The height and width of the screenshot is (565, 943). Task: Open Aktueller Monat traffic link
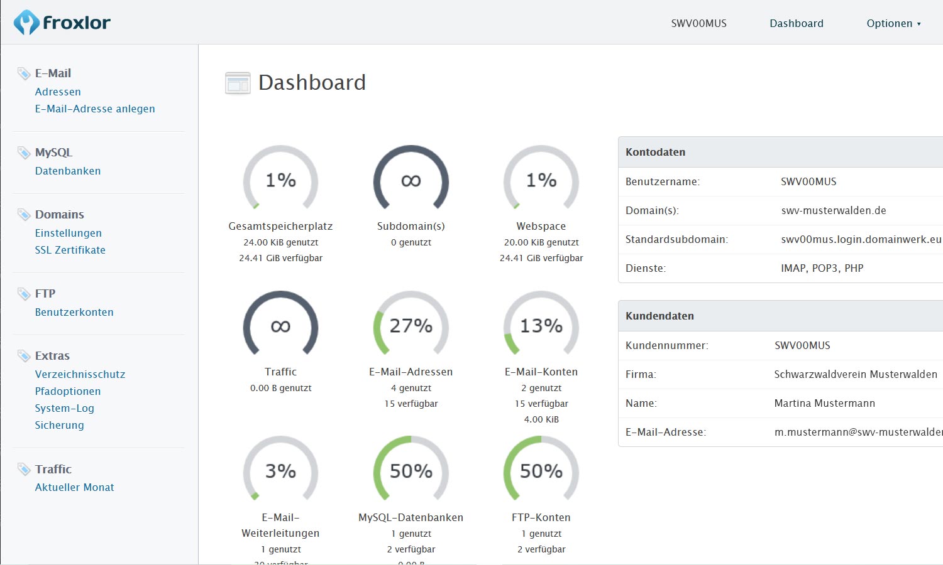(x=75, y=487)
